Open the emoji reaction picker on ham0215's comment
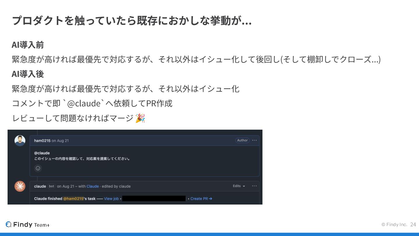This screenshot has width=419, height=236. coord(38,168)
